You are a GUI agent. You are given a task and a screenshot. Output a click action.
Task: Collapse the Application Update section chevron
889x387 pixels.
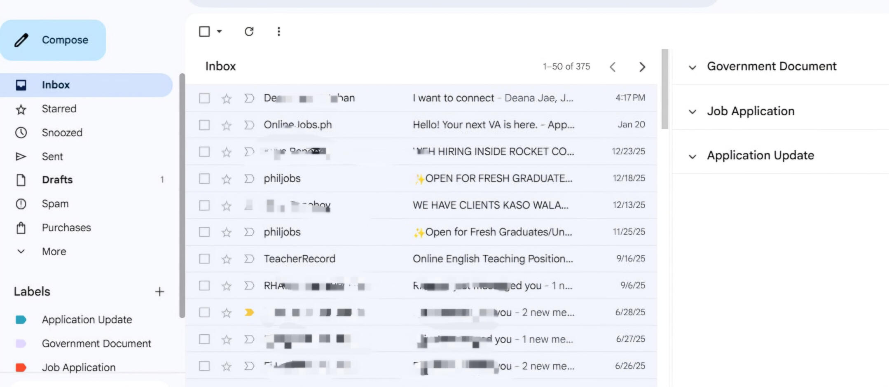(692, 156)
